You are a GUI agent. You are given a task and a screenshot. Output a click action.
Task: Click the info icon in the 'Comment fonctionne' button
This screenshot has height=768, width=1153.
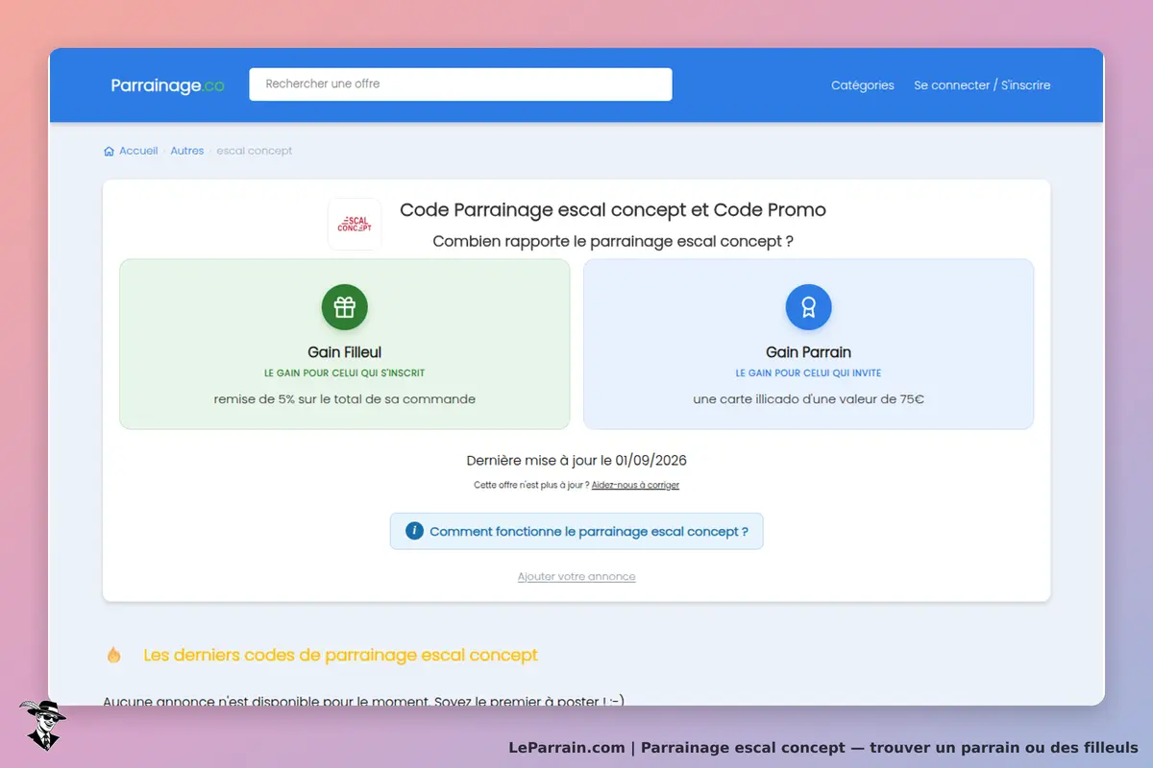coord(414,531)
